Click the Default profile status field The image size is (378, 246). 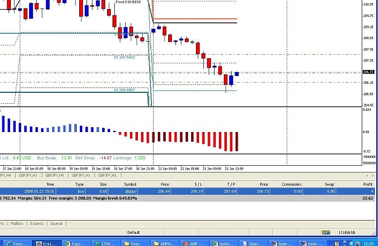[x=134, y=232]
